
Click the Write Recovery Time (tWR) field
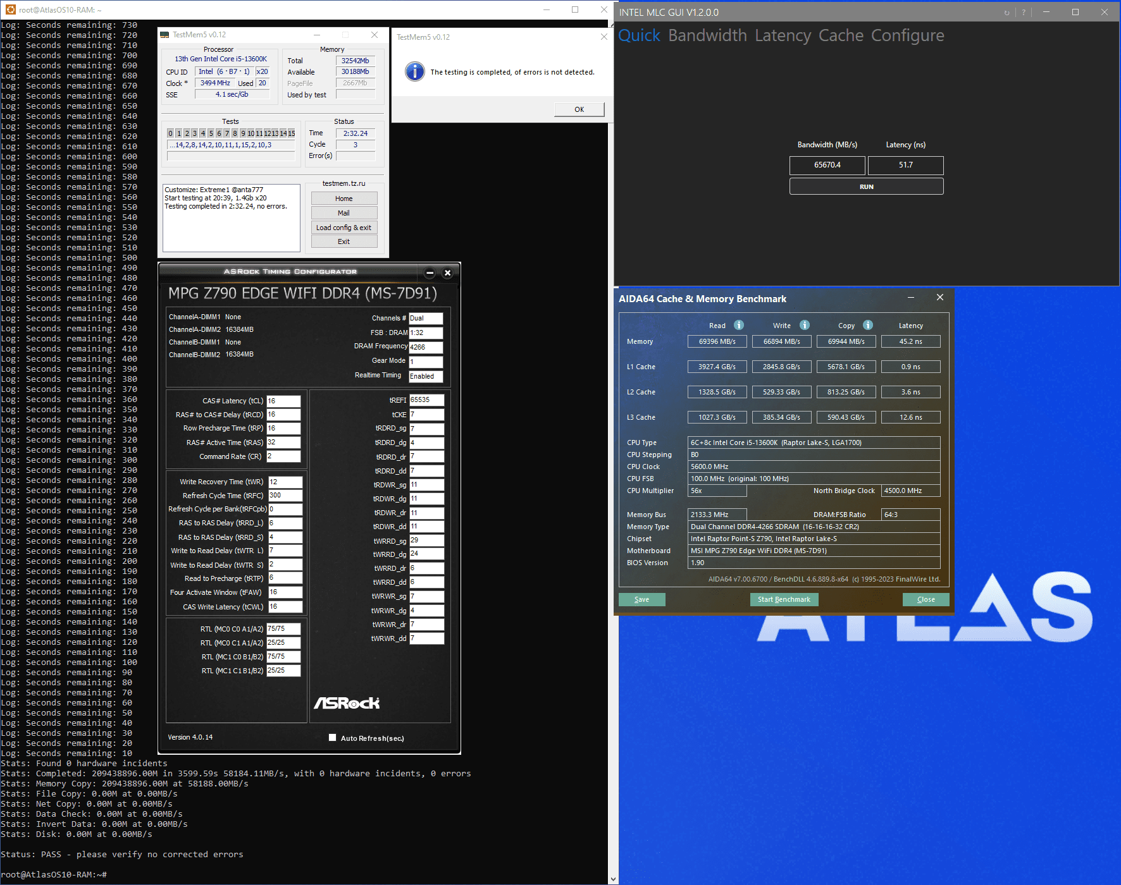(x=285, y=482)
